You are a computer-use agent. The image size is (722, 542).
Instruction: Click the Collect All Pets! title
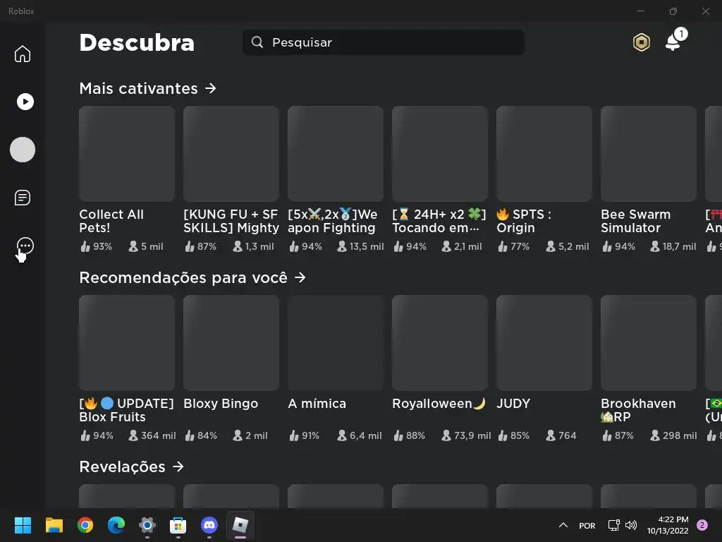coord(111,221)
